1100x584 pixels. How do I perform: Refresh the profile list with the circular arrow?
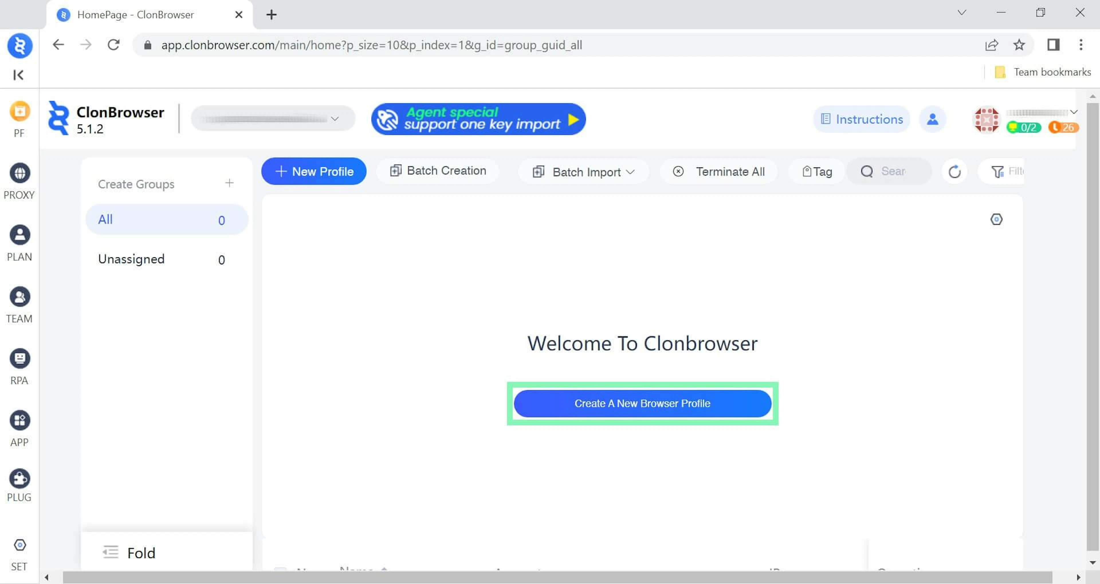tap(954, 171)
